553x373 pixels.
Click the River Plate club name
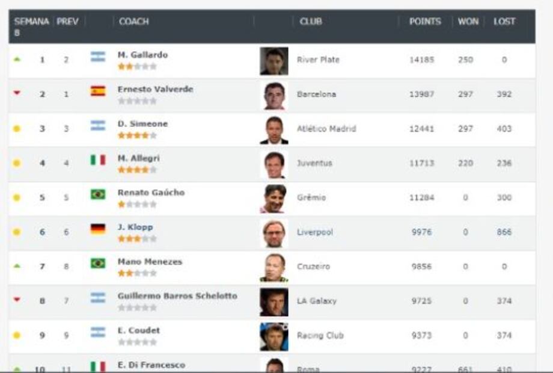318,60
